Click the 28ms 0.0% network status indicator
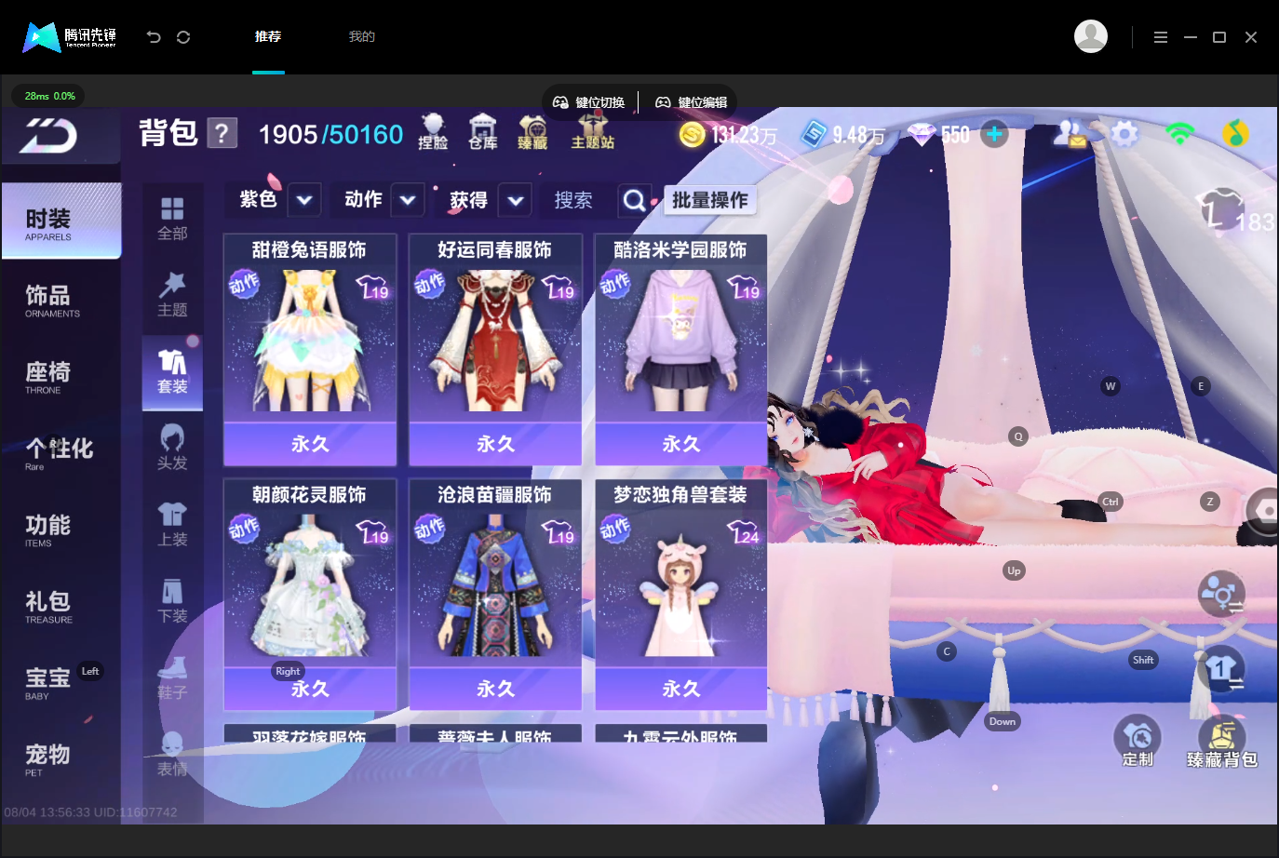This screenshot has width=1279, height=858. tap(49, 96)
